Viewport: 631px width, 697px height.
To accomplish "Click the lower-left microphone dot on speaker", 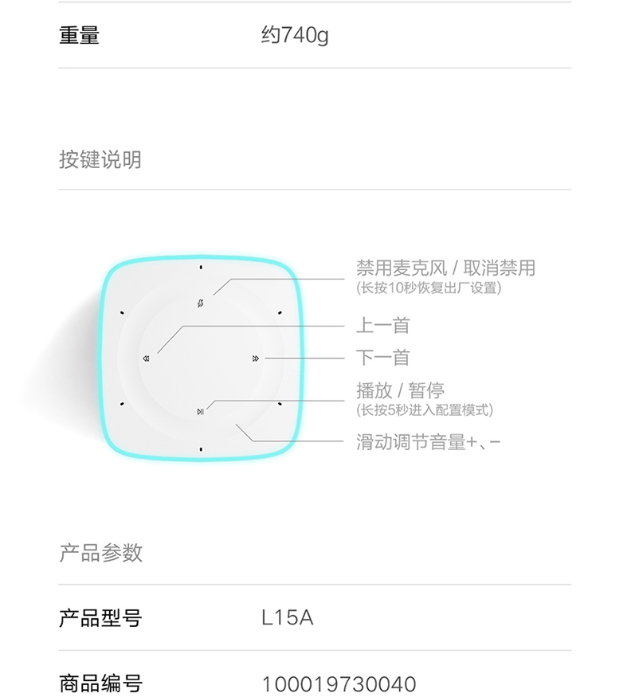I will point(122,404).
